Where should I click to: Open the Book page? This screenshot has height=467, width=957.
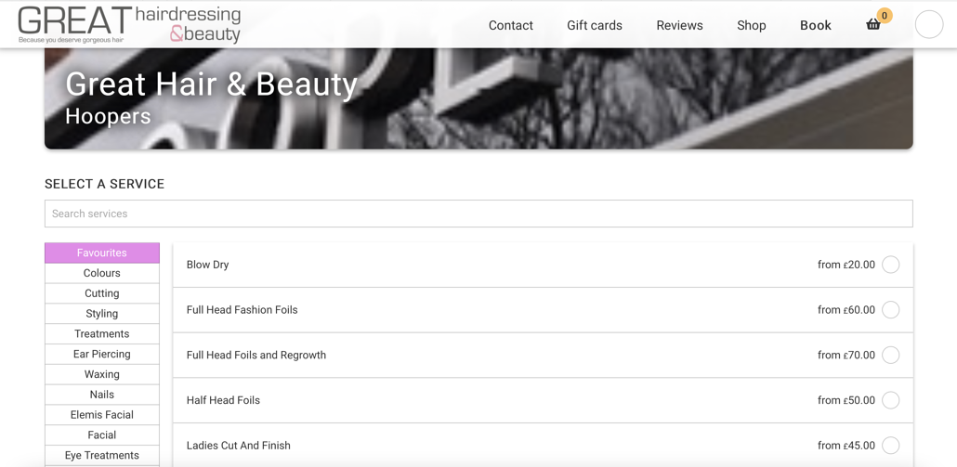click(x=816, y=25)
